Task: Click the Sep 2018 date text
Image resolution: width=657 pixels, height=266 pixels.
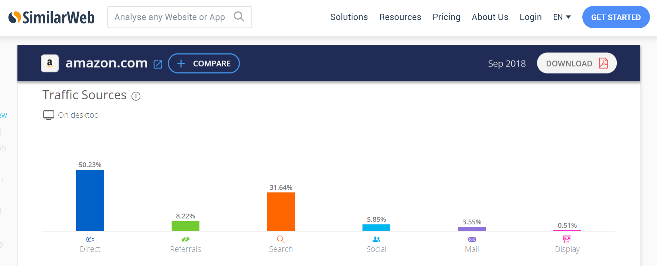Action: pos(507,64)
